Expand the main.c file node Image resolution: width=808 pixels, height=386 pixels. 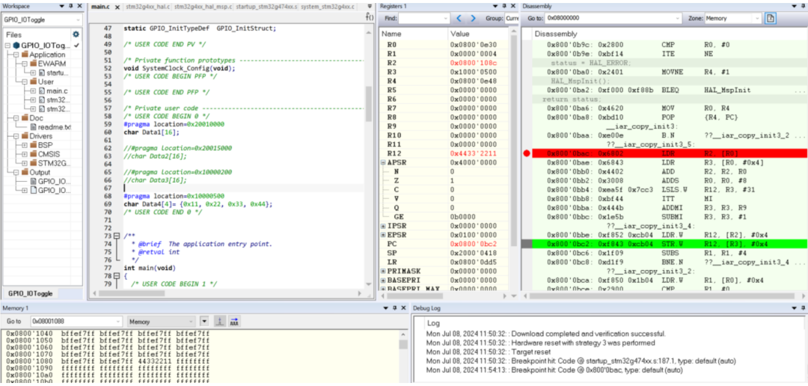pyautogui.click(x=33, y=91)
